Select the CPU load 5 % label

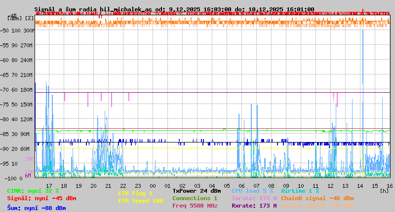(253, 191)
